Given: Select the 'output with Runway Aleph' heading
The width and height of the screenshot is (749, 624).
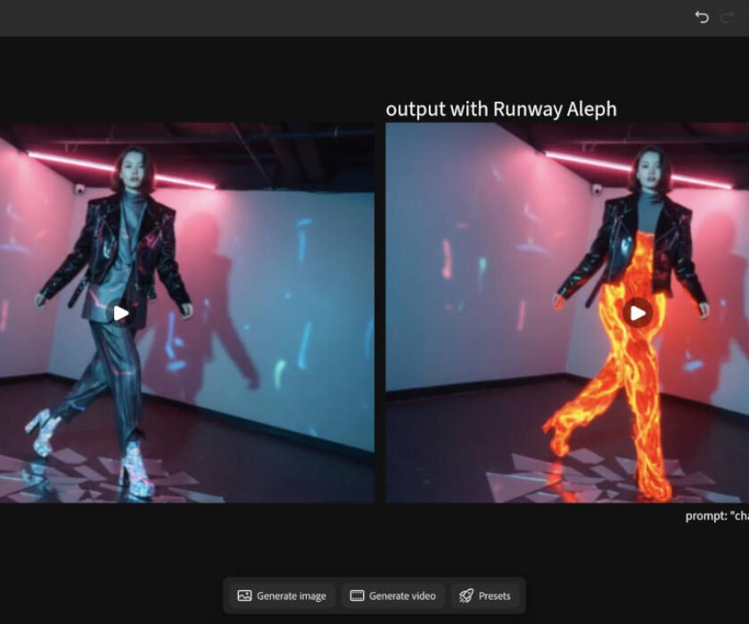Looking at the screenshot, I should click(501, 109).
